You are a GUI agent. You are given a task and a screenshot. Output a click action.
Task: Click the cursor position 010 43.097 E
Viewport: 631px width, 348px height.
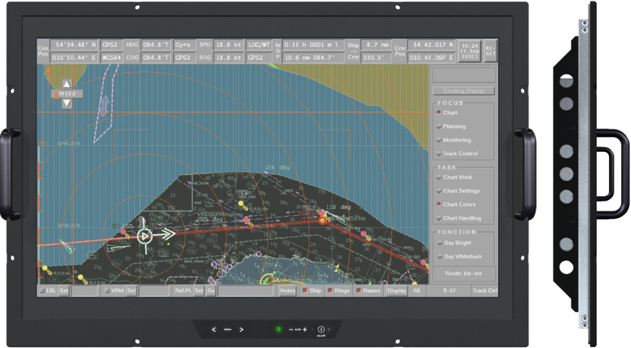[432, 57]
